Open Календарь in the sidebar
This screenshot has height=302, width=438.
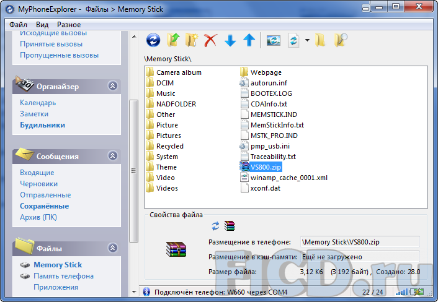pyautogui.click(x=38, y=103)
